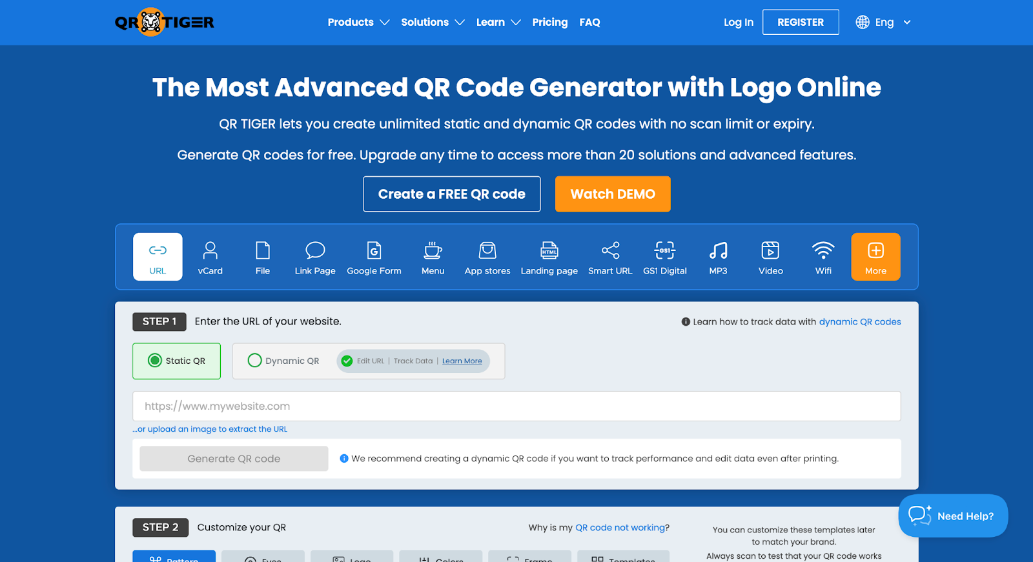Click the REGISTER button
The image size is (1033, 562).
tap(801, 22)
